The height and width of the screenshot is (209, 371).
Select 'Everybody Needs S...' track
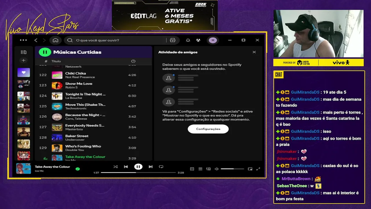tap(93, 127)
